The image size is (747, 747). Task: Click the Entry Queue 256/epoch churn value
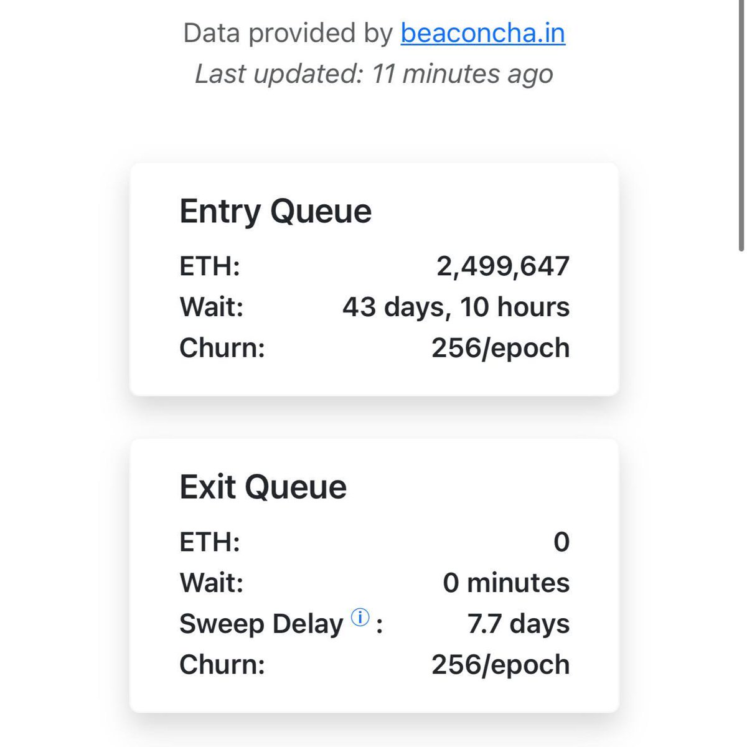tap(500, 348)
